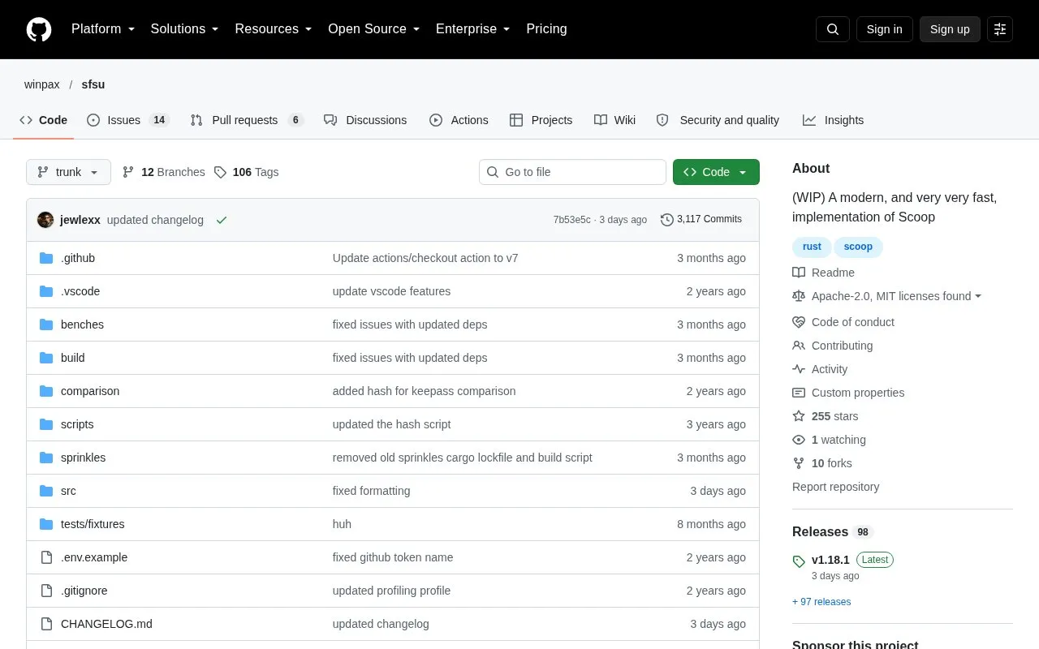Open the Discussions tab
Screen dimensions: 1039x649
tap(365, 120)
